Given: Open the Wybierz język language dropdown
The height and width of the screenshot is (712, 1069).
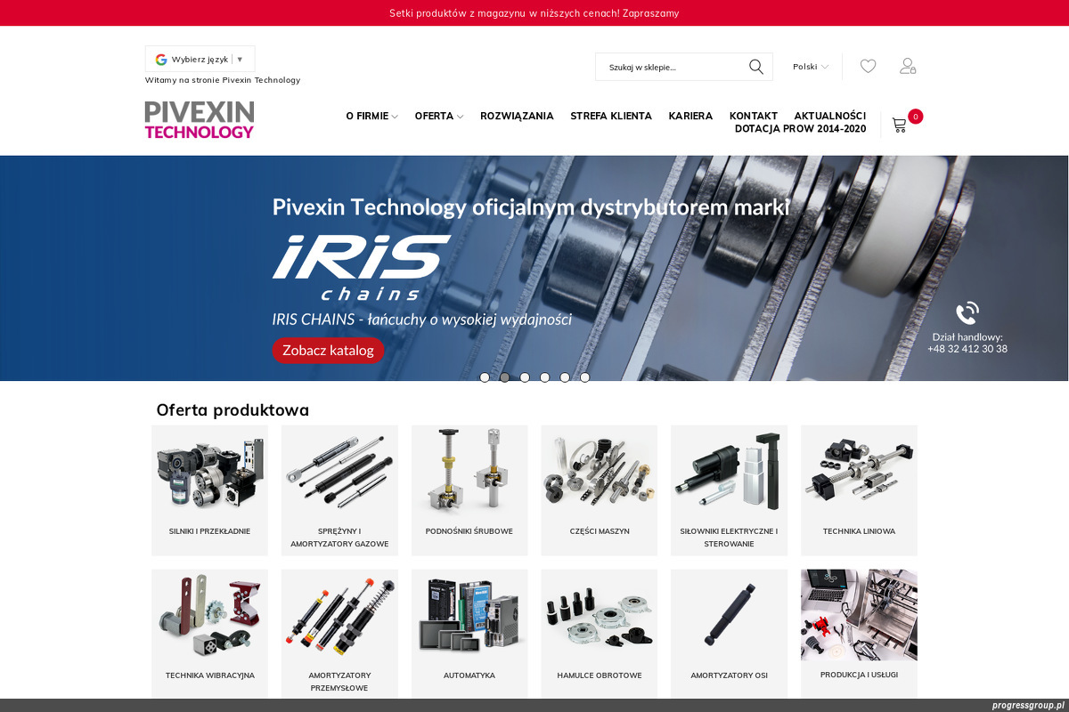Looking at the screenshot, I should pyautogui.click(x=200, y=60).
